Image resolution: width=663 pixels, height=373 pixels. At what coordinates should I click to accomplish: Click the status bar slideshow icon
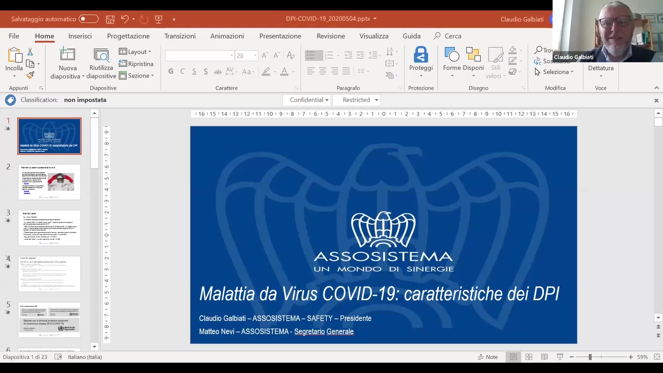560,357
